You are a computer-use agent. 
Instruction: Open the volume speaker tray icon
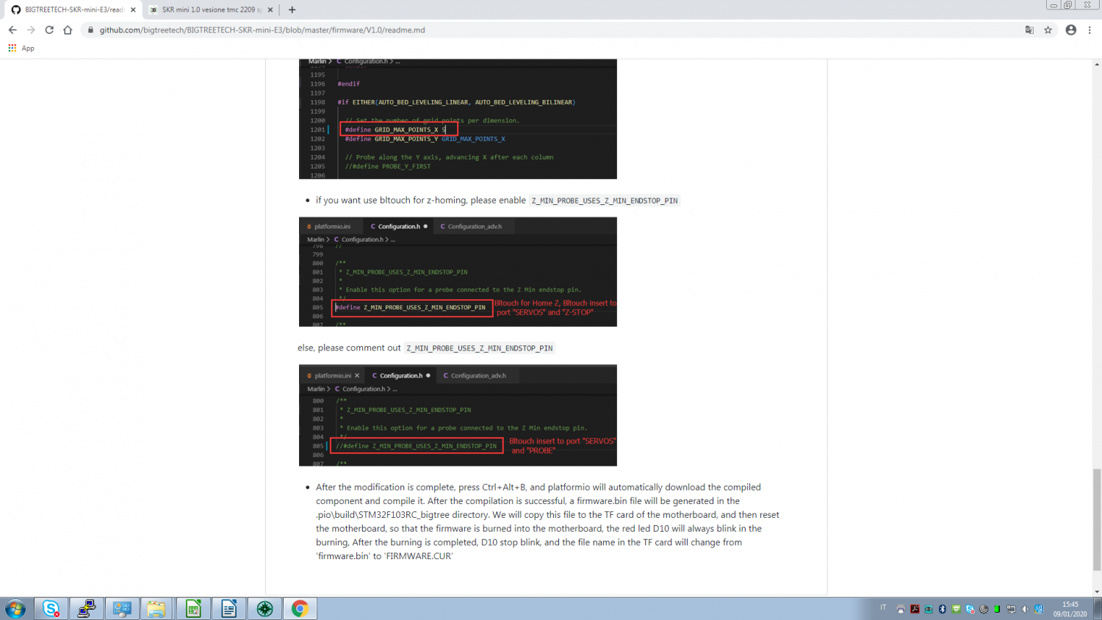[1026, 609]
